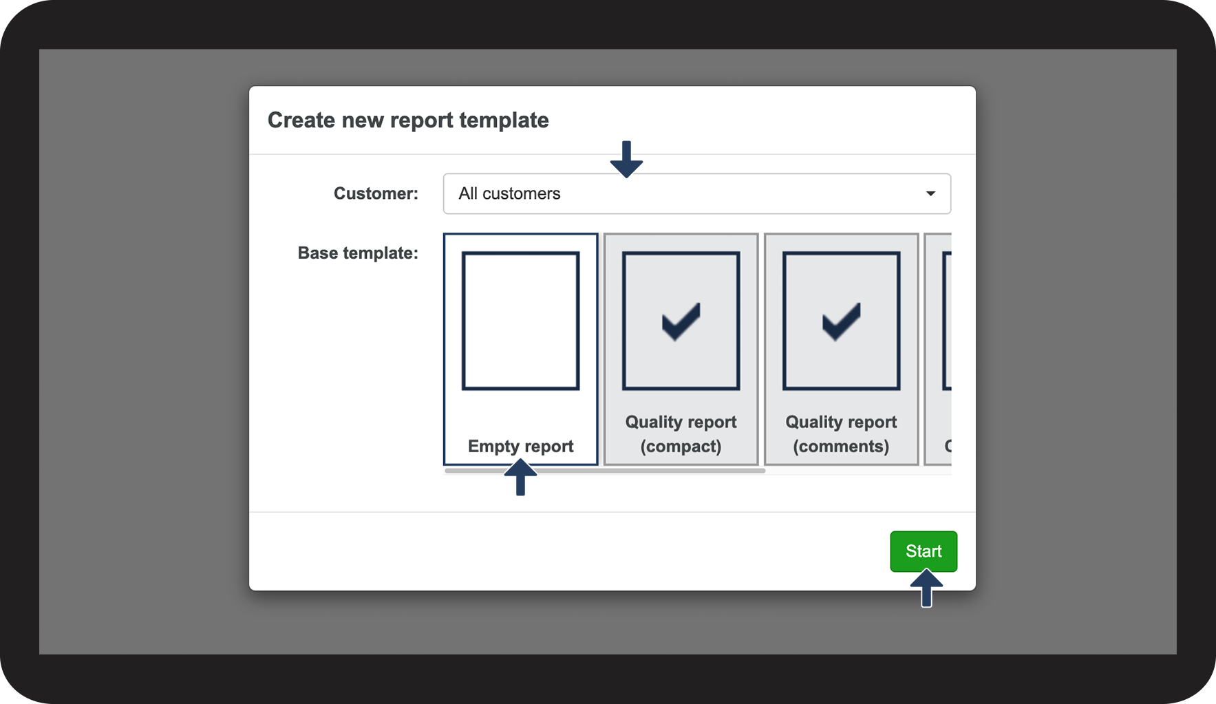Choose the Empty report base template tile
1216x704 pixels.
click(520, 349)
